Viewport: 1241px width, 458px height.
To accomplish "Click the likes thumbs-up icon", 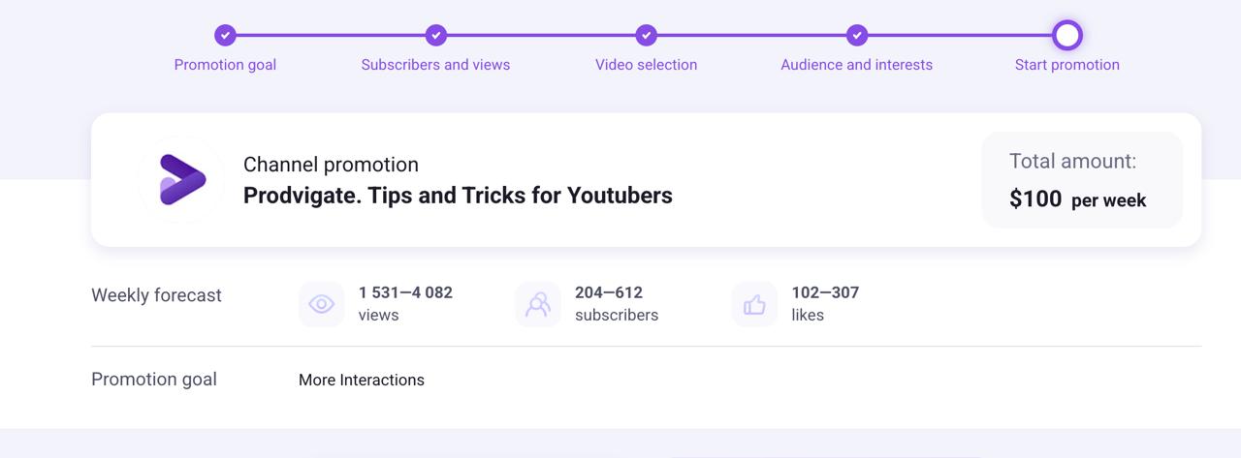I will (754, 304).
